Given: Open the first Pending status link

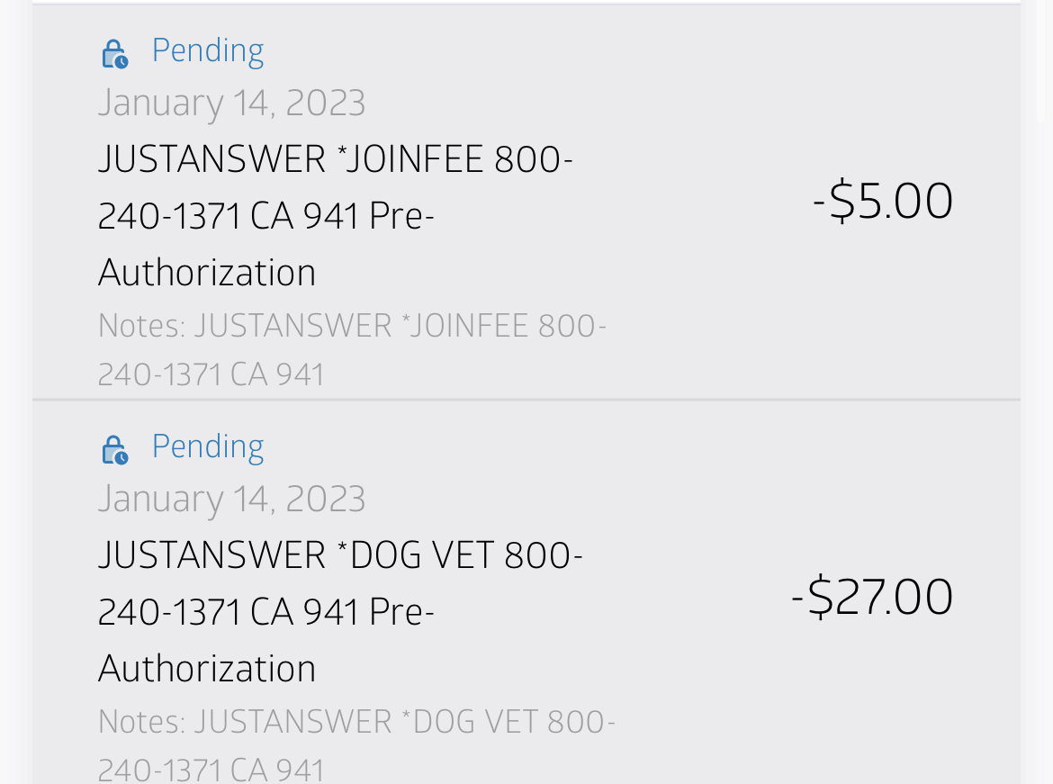Looking at the screenshot, I should click(x=208, y=50).
